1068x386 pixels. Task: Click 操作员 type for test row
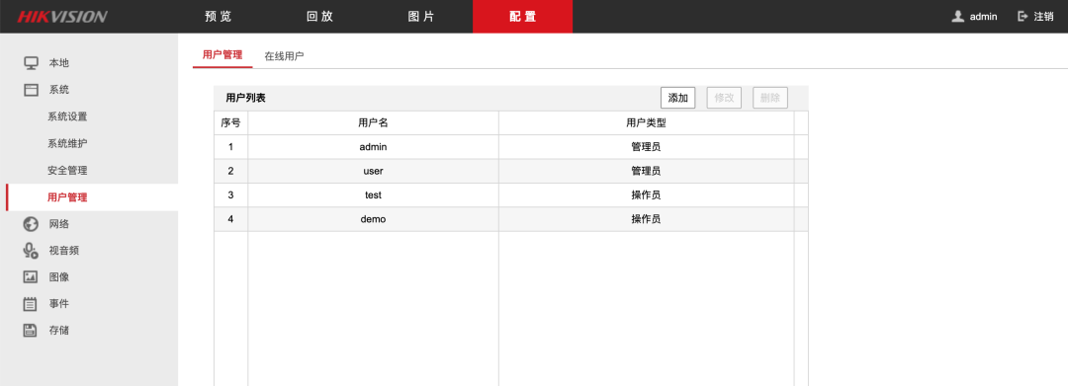pos(646,195)
